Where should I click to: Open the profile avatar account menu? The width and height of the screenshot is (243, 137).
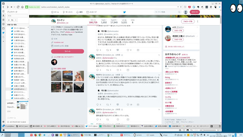(186, 12)
